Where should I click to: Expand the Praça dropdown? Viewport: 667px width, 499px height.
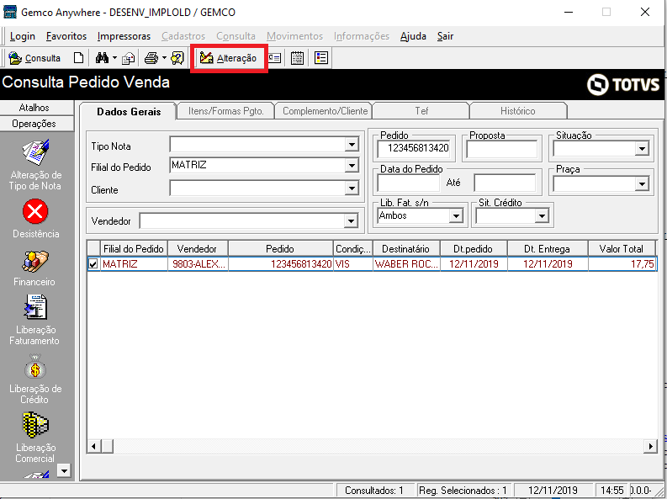(x=642, y=183)
